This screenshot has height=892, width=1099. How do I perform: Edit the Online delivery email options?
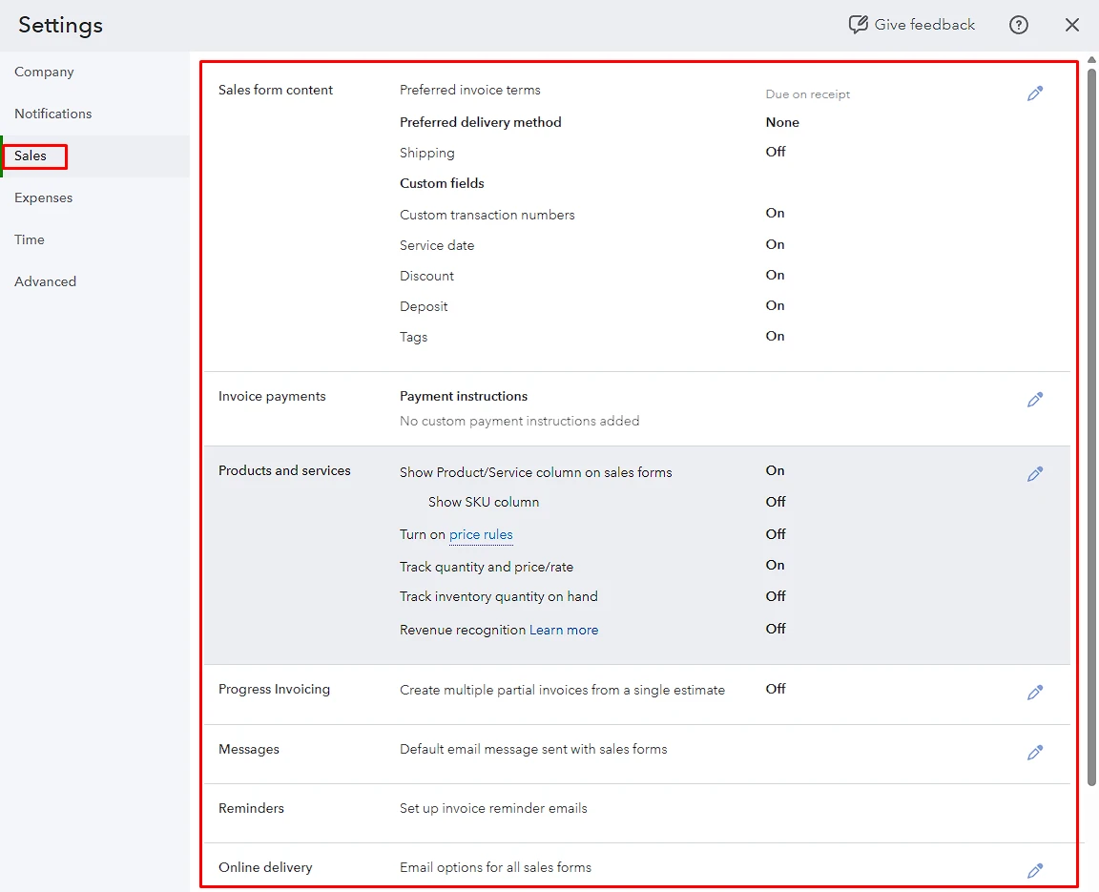[x=1035, y=870]
